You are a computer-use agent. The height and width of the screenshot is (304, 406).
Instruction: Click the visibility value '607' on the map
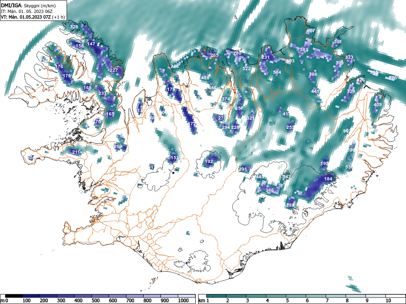[311, 30]
